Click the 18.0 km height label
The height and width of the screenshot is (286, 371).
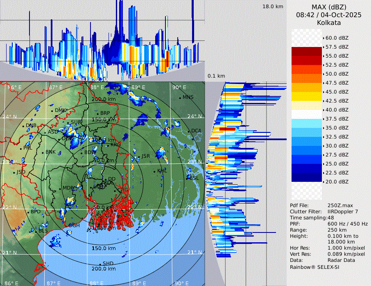pos(273,7)
